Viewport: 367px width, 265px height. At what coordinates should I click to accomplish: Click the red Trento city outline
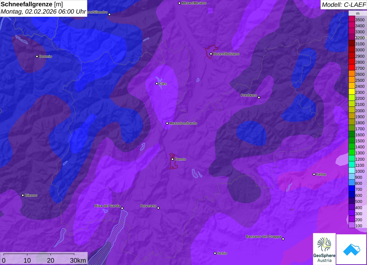pos(173,161)
